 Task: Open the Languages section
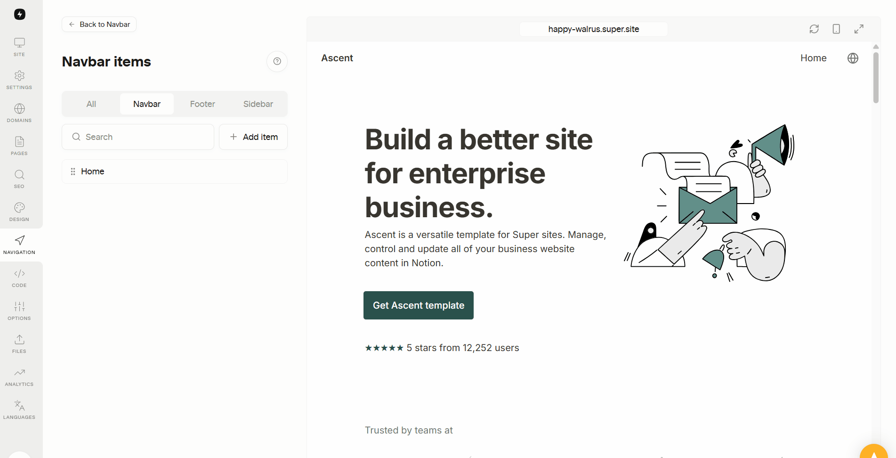(19, 410)
